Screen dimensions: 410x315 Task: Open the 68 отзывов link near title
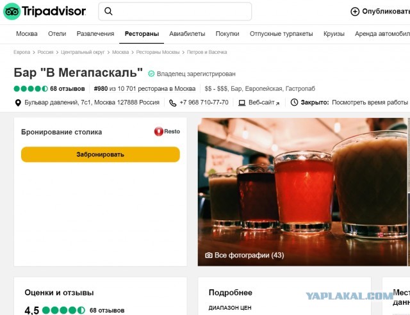[67, 88]
